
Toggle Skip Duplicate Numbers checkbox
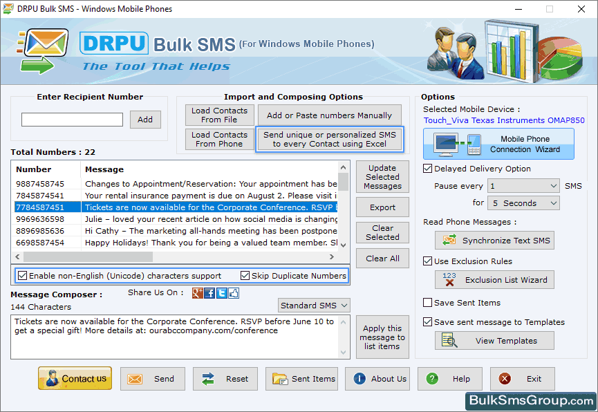245,275
